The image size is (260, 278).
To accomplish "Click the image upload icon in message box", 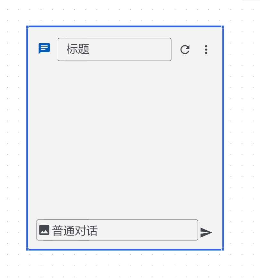I will coord(44,230).
